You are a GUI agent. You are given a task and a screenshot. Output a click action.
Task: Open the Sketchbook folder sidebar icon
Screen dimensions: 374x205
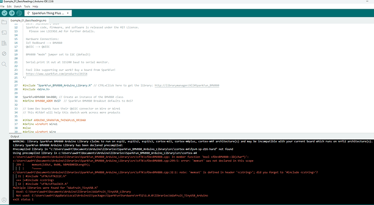point(4,22)
